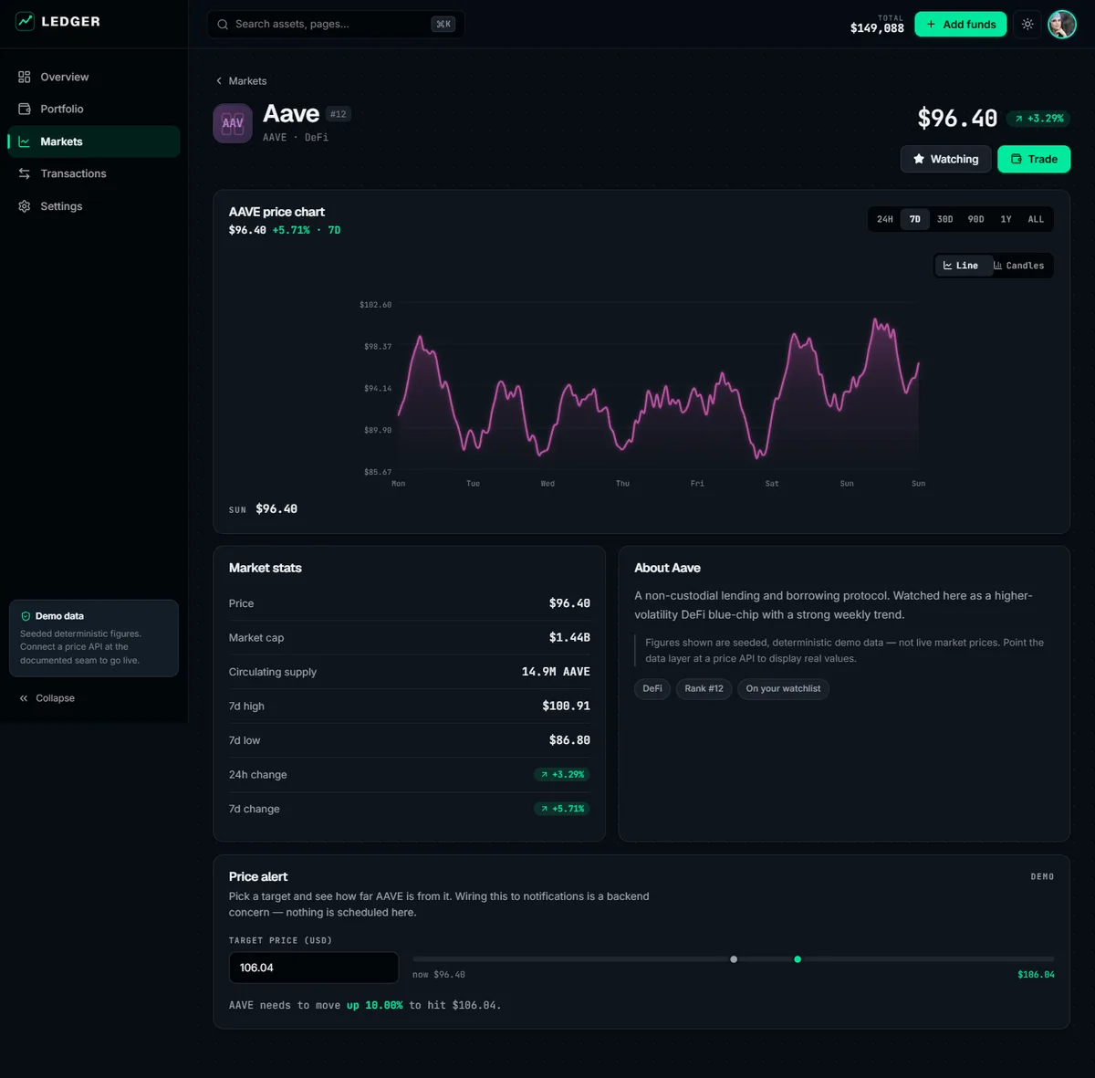This screenshot has height=1078, width=1095.
Task: Click the search magnifier icon
Action: (x=223, y=25)
